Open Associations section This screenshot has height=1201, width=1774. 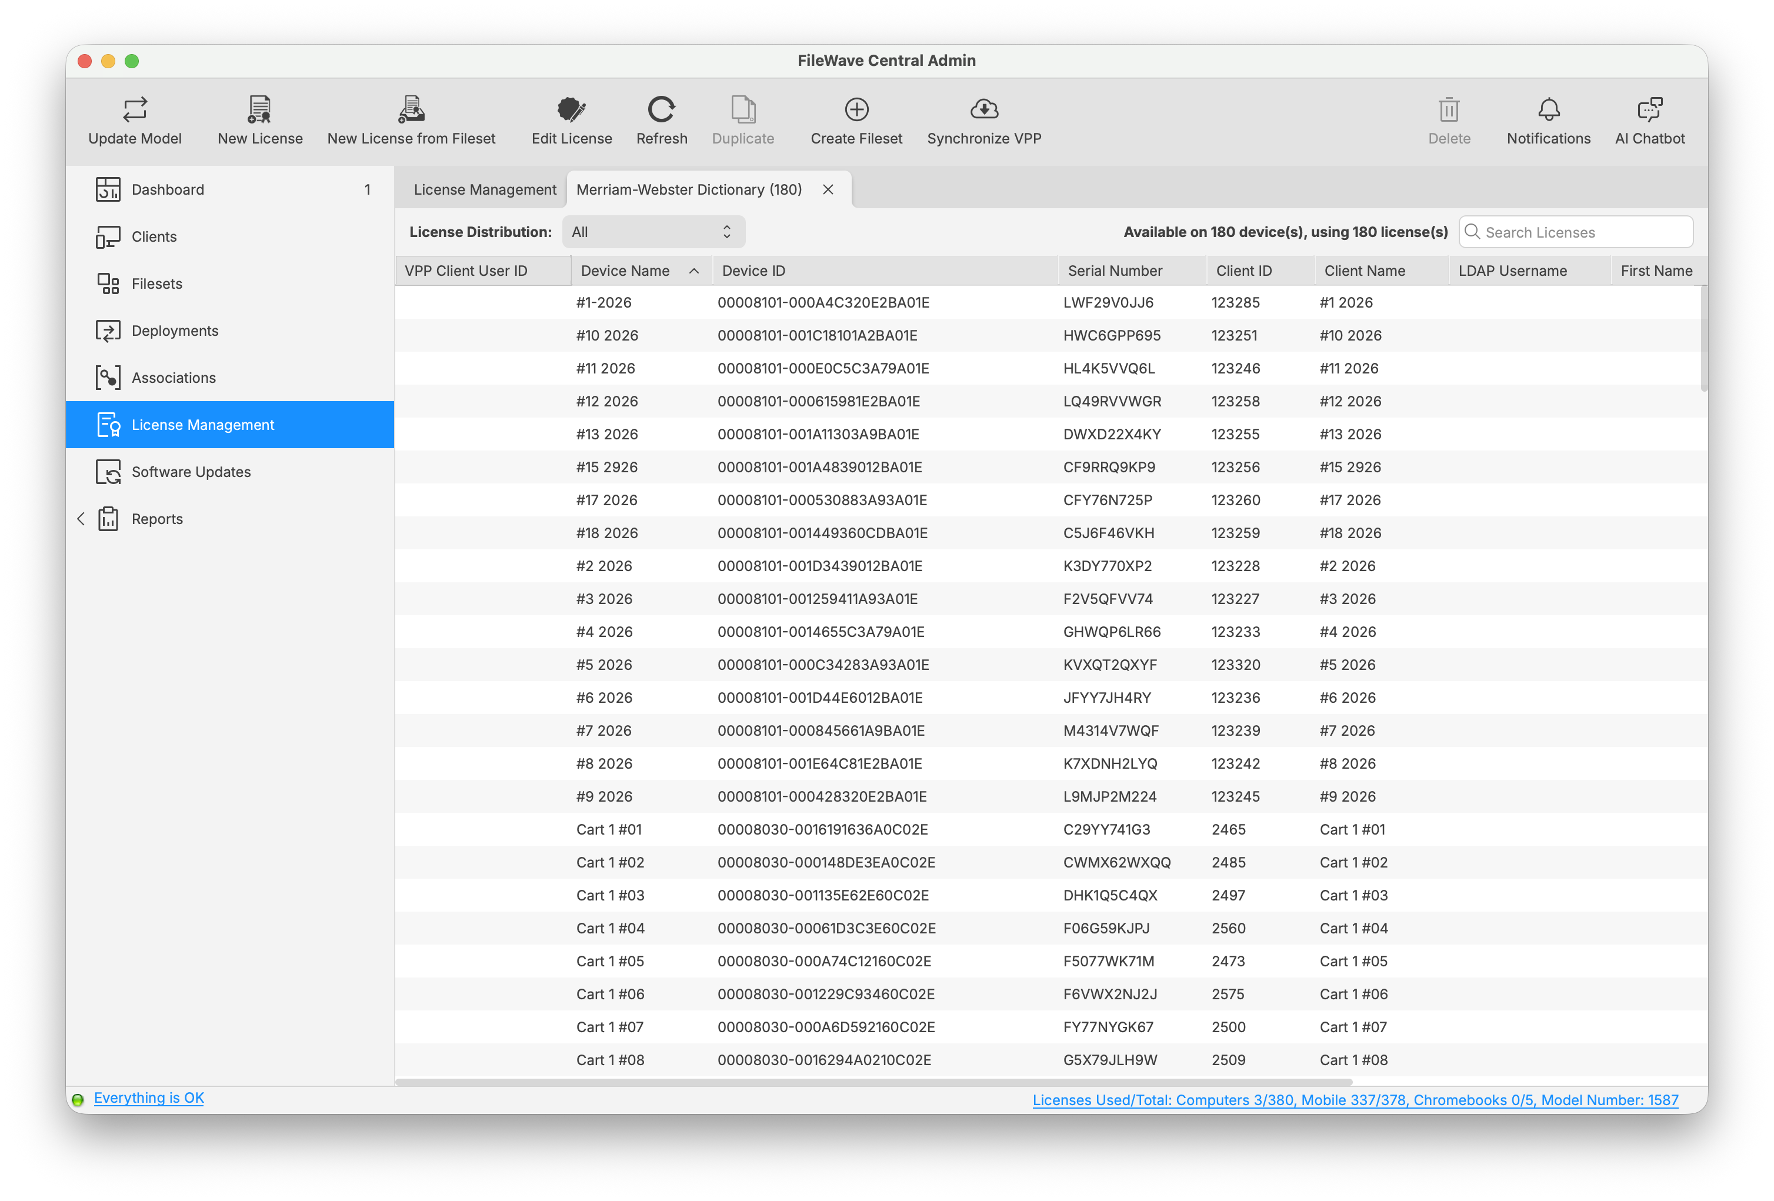pyautogui.click(x=230, y=378)
